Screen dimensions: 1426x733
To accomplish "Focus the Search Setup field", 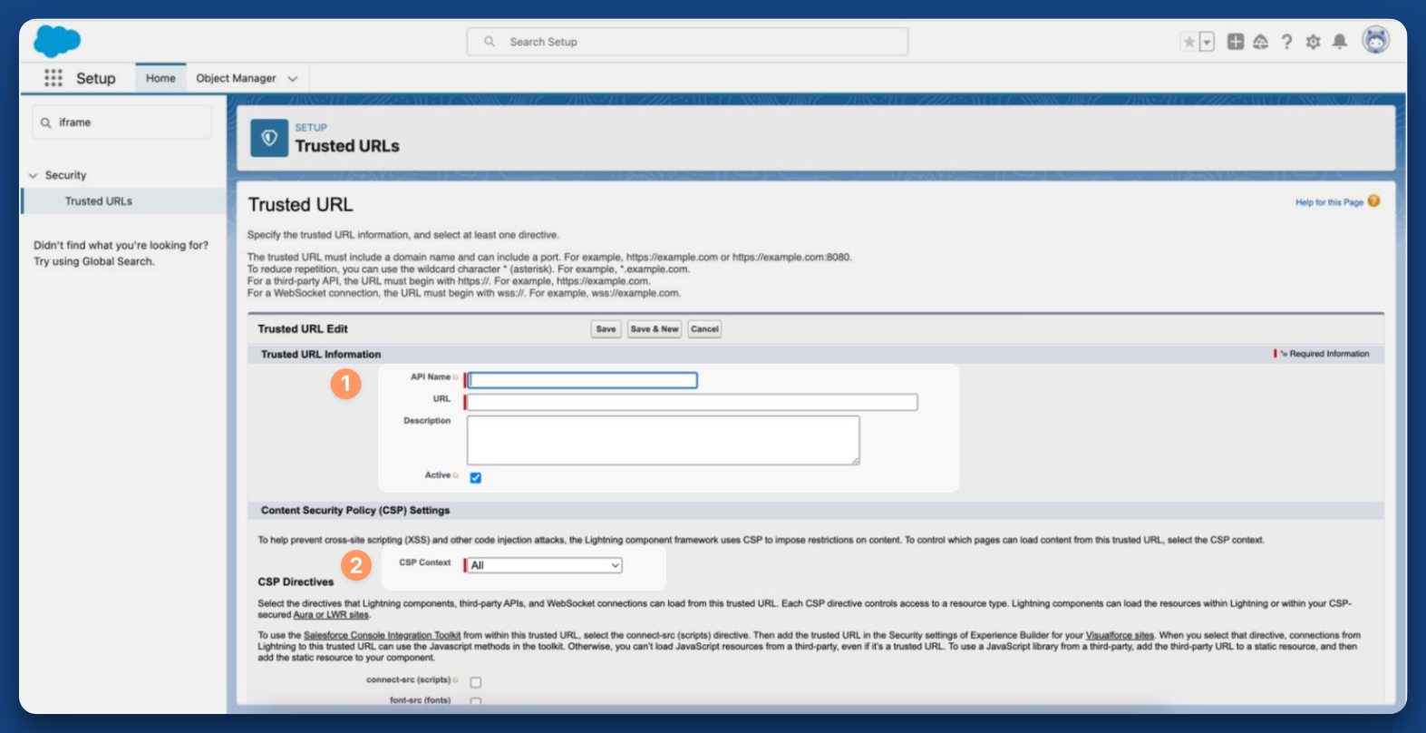I will (687, 42).
